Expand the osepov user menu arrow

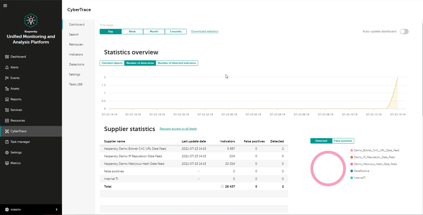click(57, 210)
